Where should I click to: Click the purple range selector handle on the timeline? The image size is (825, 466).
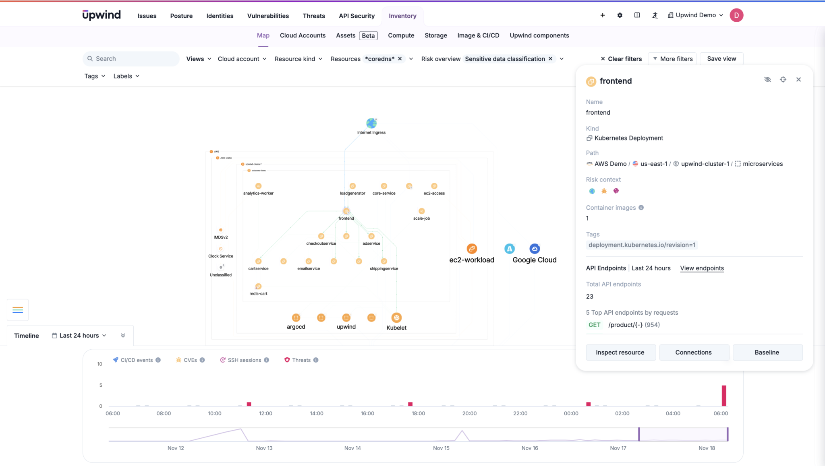[x=639, y=435]
